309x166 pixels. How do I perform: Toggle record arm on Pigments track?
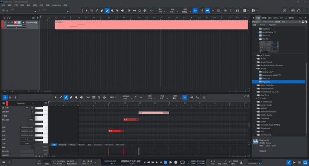[x=15, y=22]
